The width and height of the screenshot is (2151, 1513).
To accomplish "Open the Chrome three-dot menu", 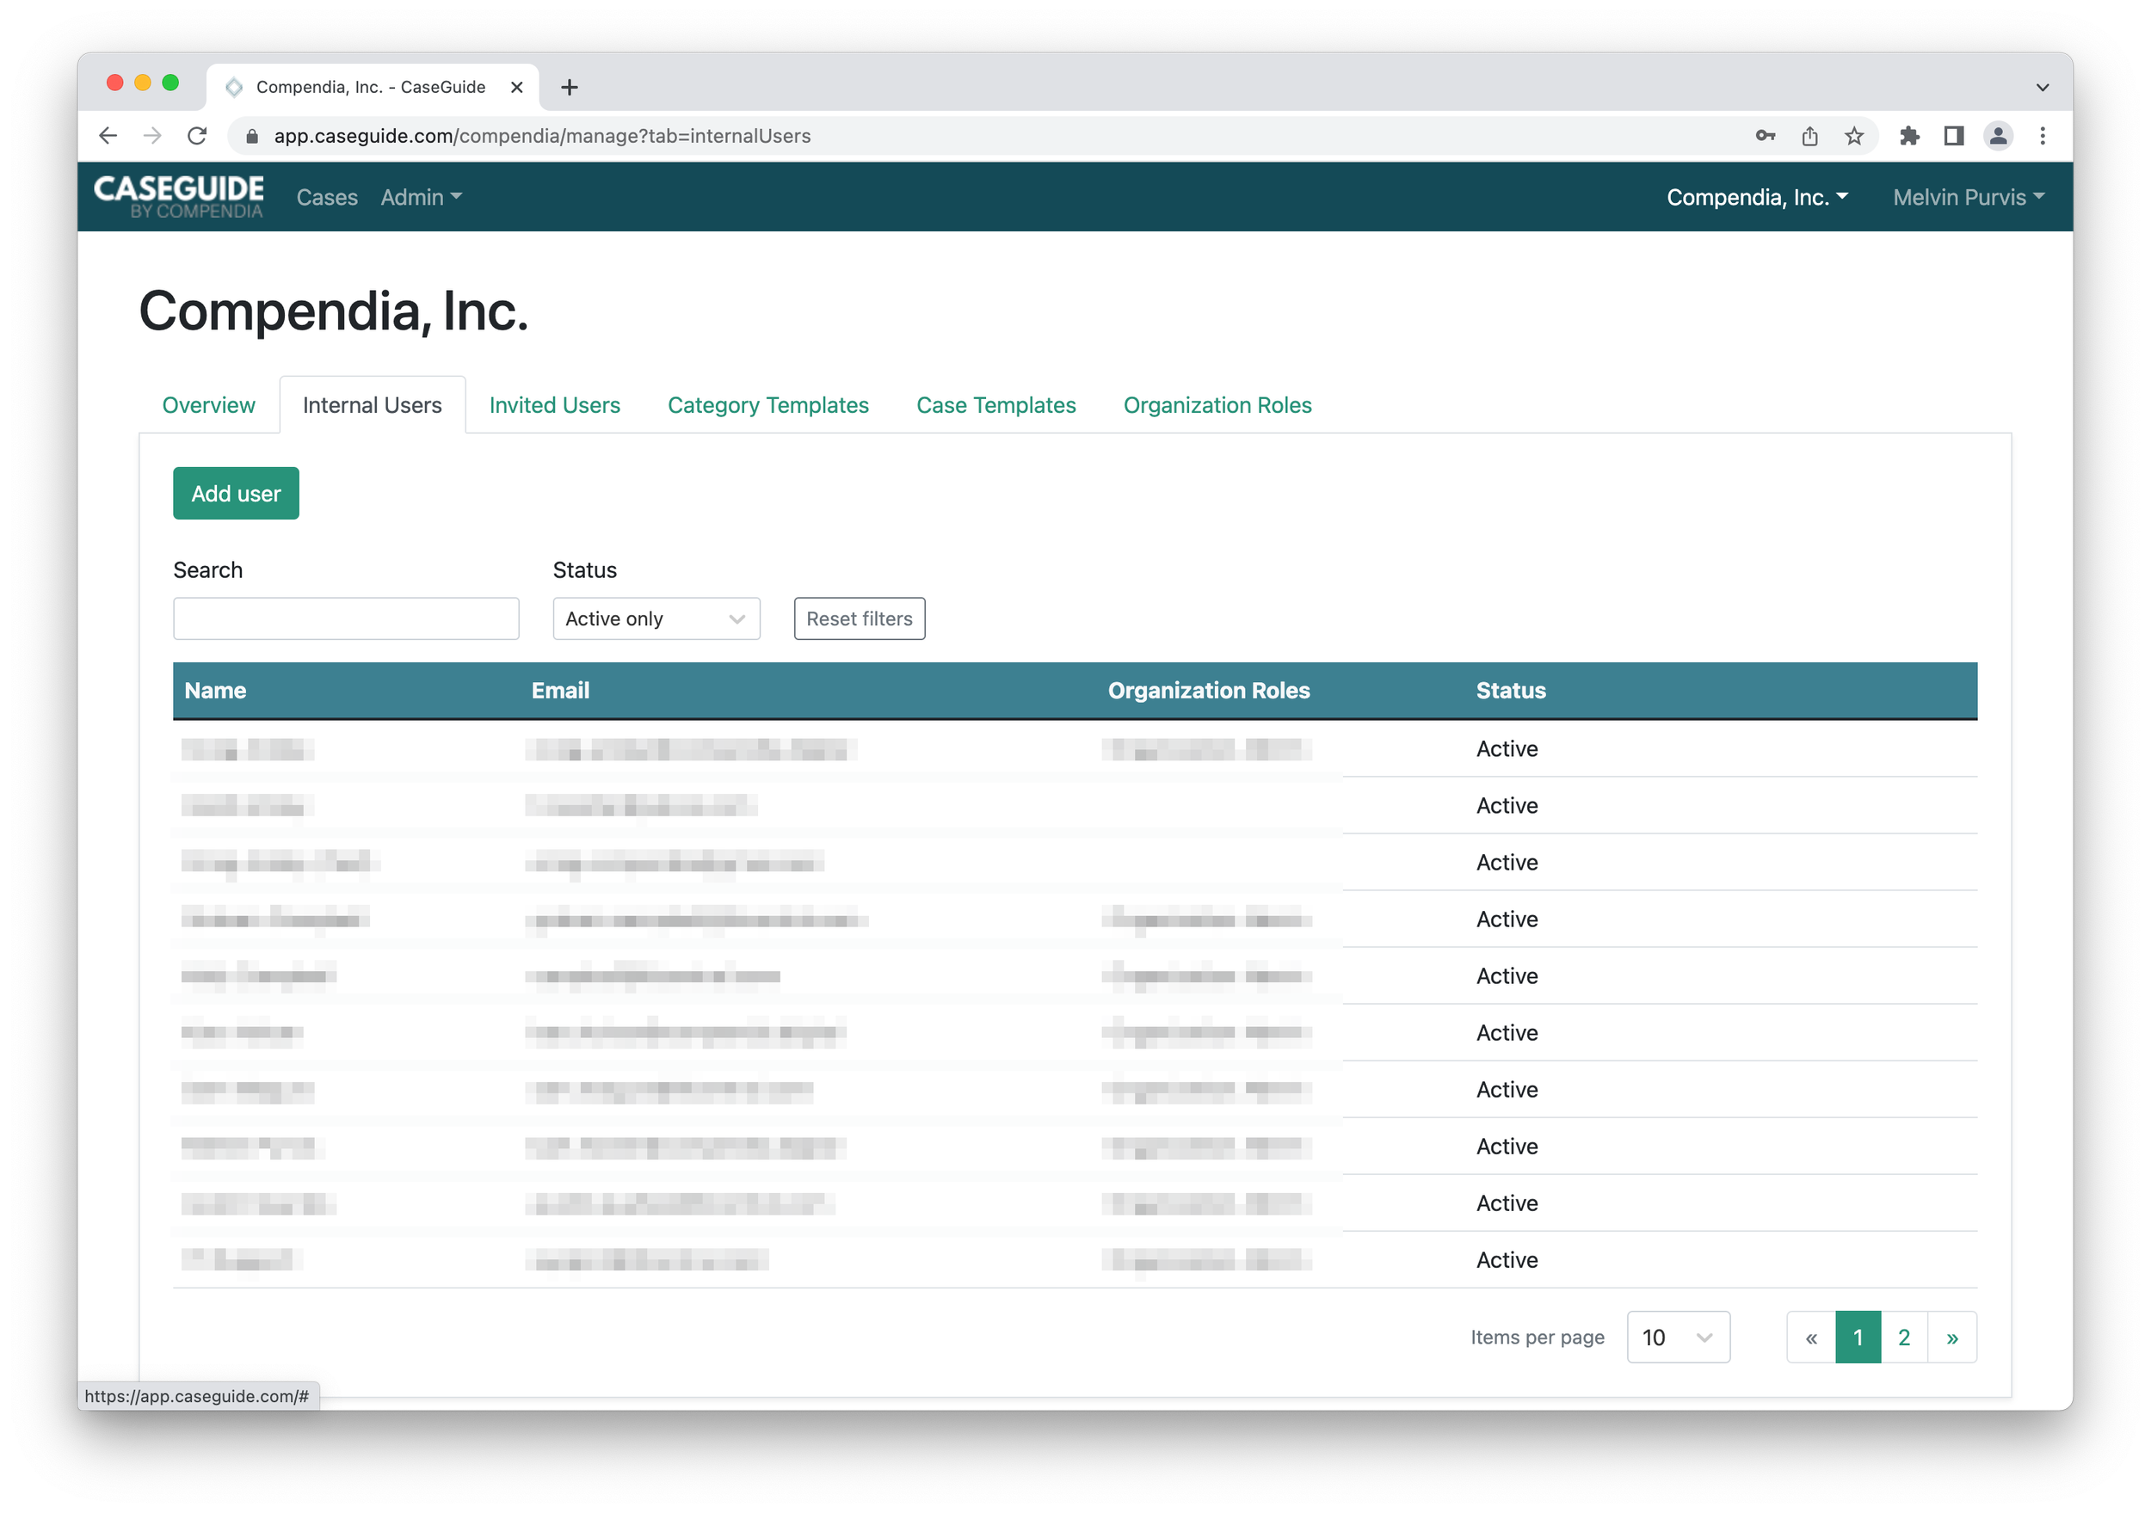I will point(2043,136).
